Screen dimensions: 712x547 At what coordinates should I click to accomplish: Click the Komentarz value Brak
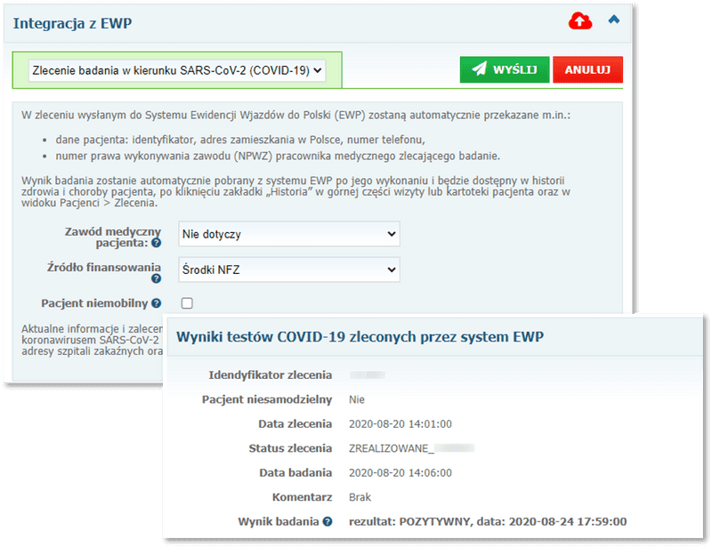[x=360, y=497]
